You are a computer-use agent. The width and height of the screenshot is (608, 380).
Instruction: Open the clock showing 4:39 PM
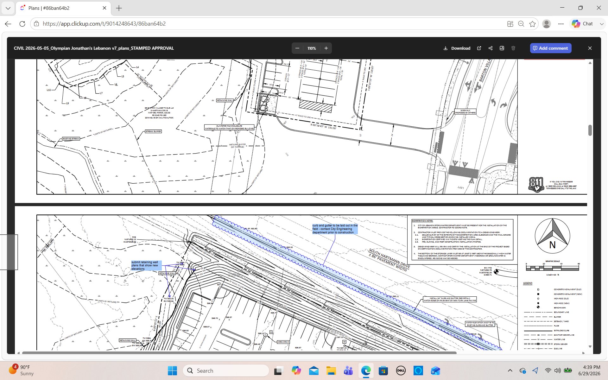point(589,370)
